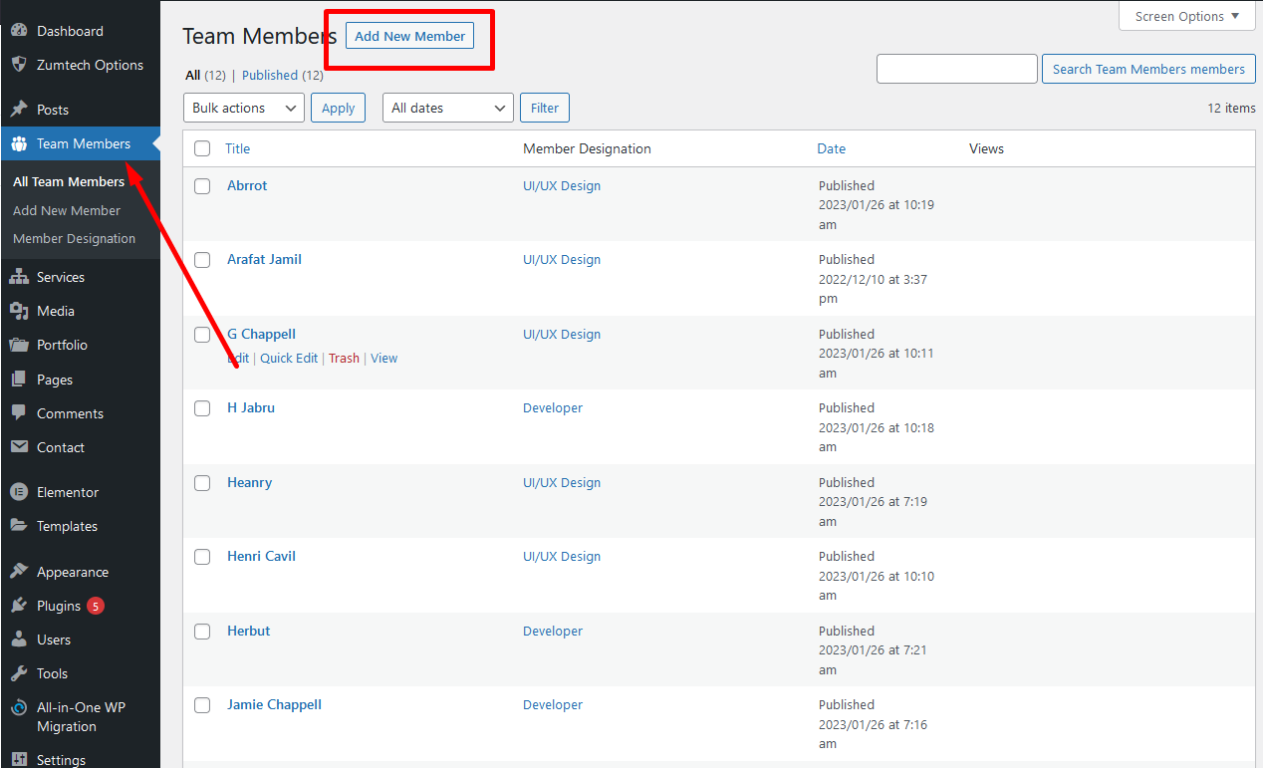
Task: Click the Zumtech Options shield icon
Action: [x=19, y=65]
